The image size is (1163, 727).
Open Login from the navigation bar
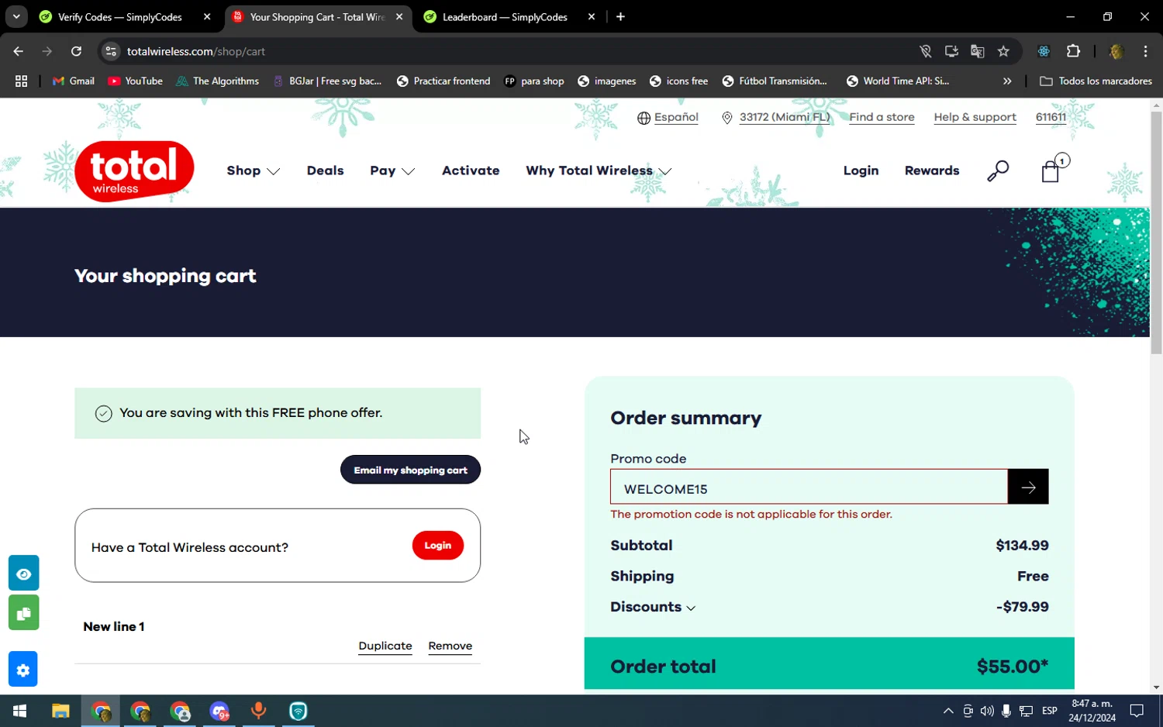[x=861, y=171]
